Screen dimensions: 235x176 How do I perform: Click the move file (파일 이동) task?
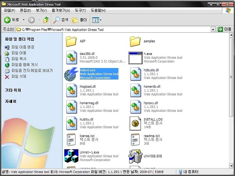(15, 53)
